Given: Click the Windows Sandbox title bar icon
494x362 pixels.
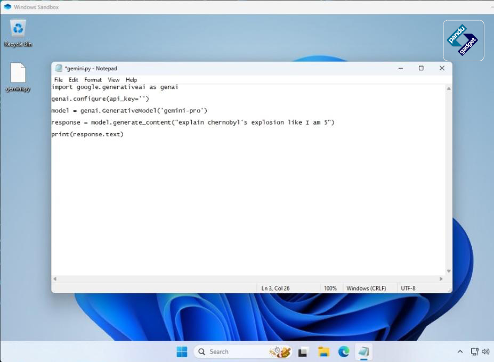Looking at the screenshot, I should tap(7, 6).
